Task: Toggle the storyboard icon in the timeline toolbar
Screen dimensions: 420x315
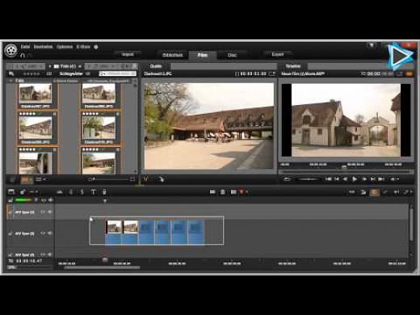Action: tap(11, 191)
